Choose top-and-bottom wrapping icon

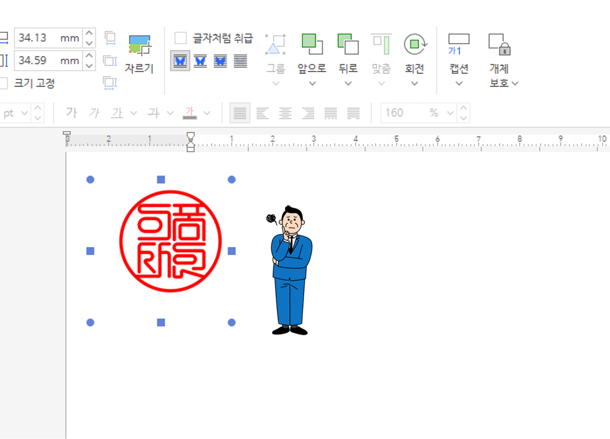tap(200, 61)
